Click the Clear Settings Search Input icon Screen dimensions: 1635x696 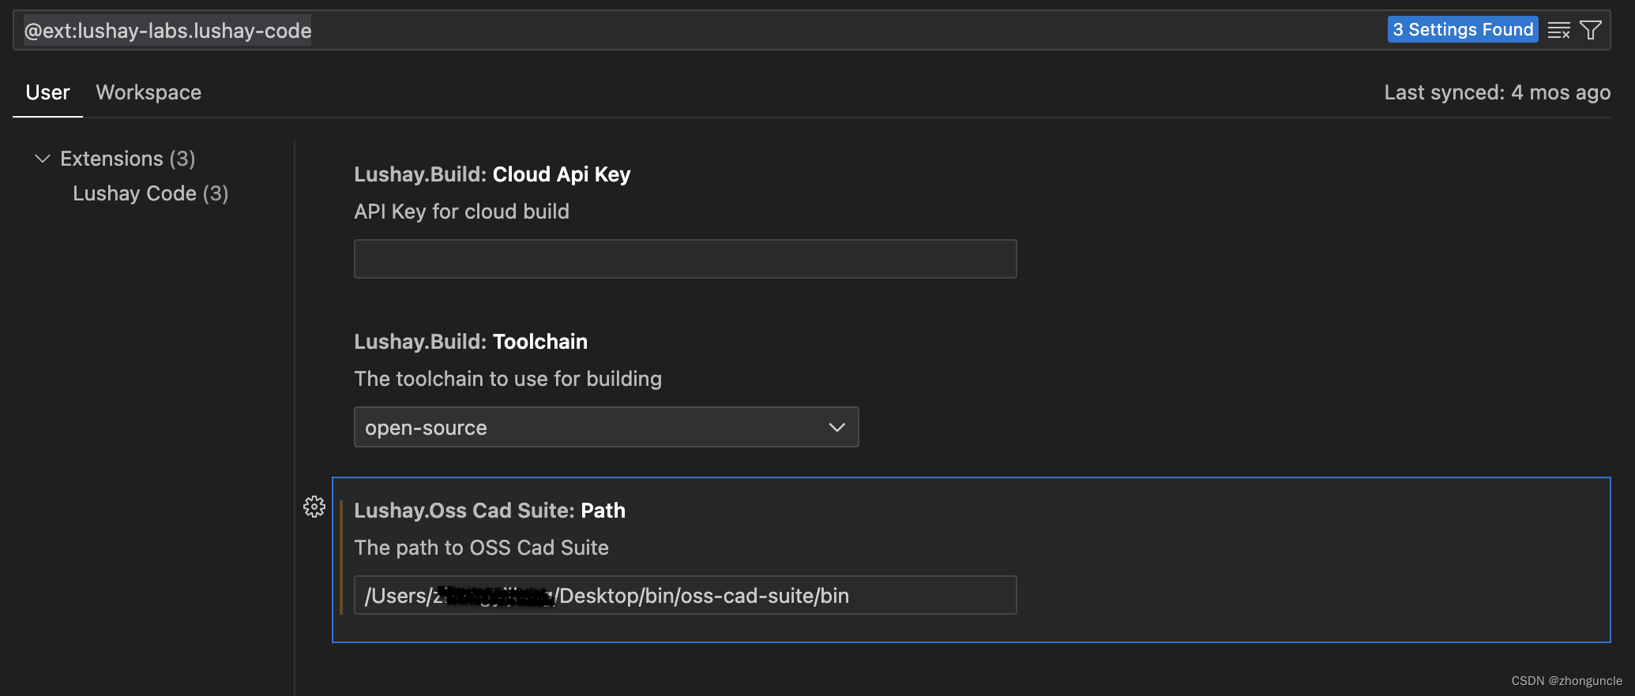pyautogui.click(x=1558, y=30)
